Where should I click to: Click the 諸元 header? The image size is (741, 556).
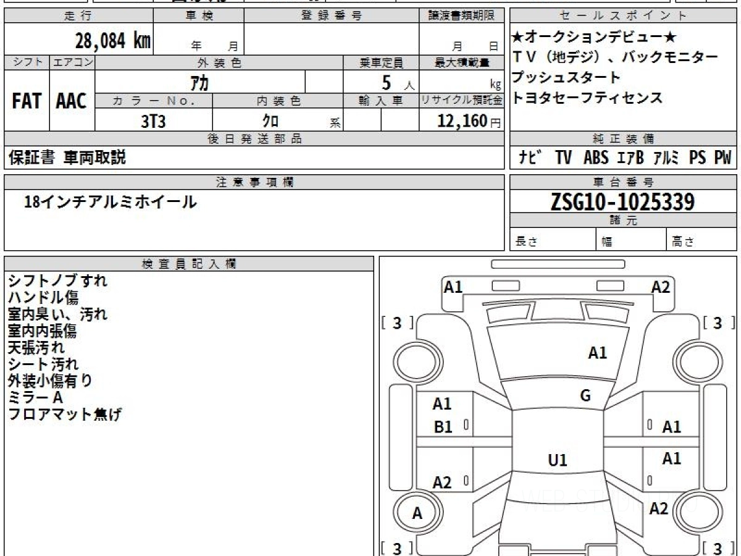pyautogui.click(x=623, y=221)
